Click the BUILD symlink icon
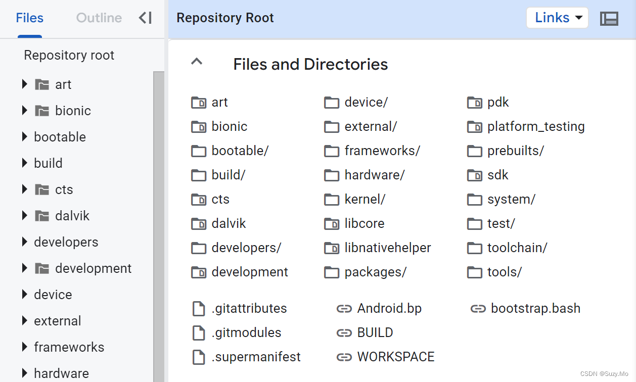 pos(344,333)
